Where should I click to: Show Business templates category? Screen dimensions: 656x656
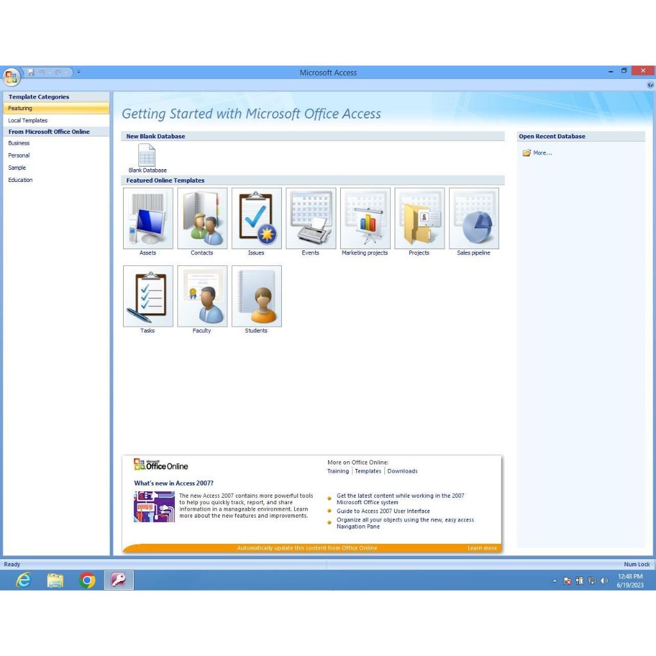[56, 143]
